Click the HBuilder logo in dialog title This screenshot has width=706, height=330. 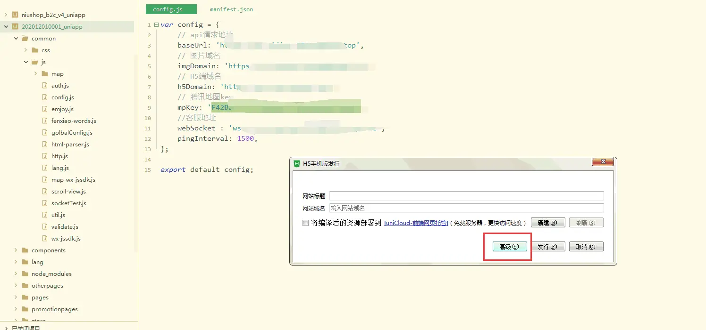[297, 164]
